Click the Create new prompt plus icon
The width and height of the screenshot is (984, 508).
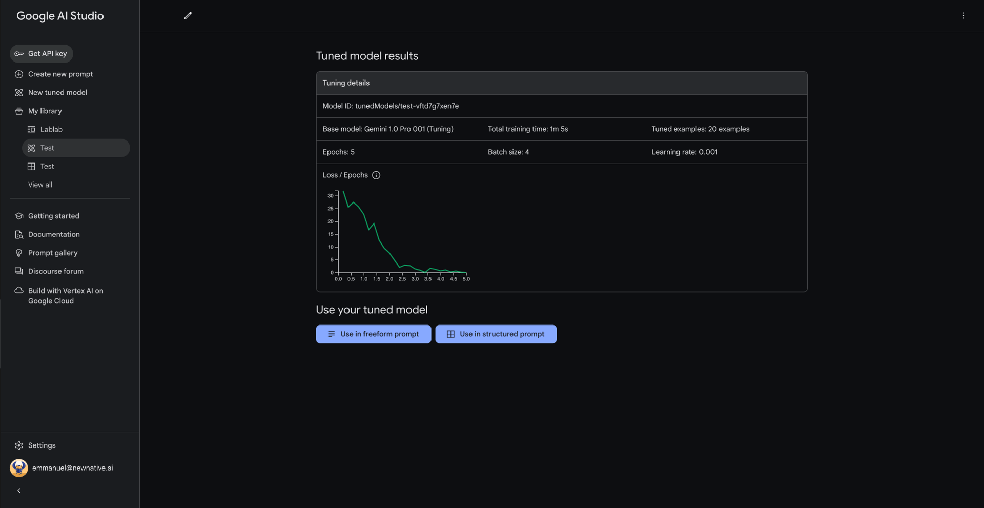point(19,74)
